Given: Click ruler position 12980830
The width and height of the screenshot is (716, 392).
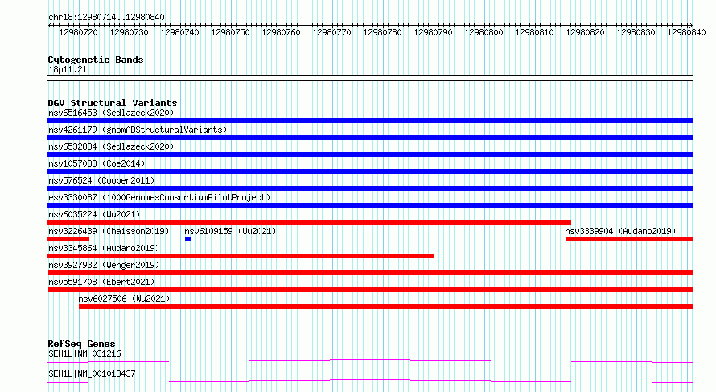Looking at the screenshot, I should 636,32.
